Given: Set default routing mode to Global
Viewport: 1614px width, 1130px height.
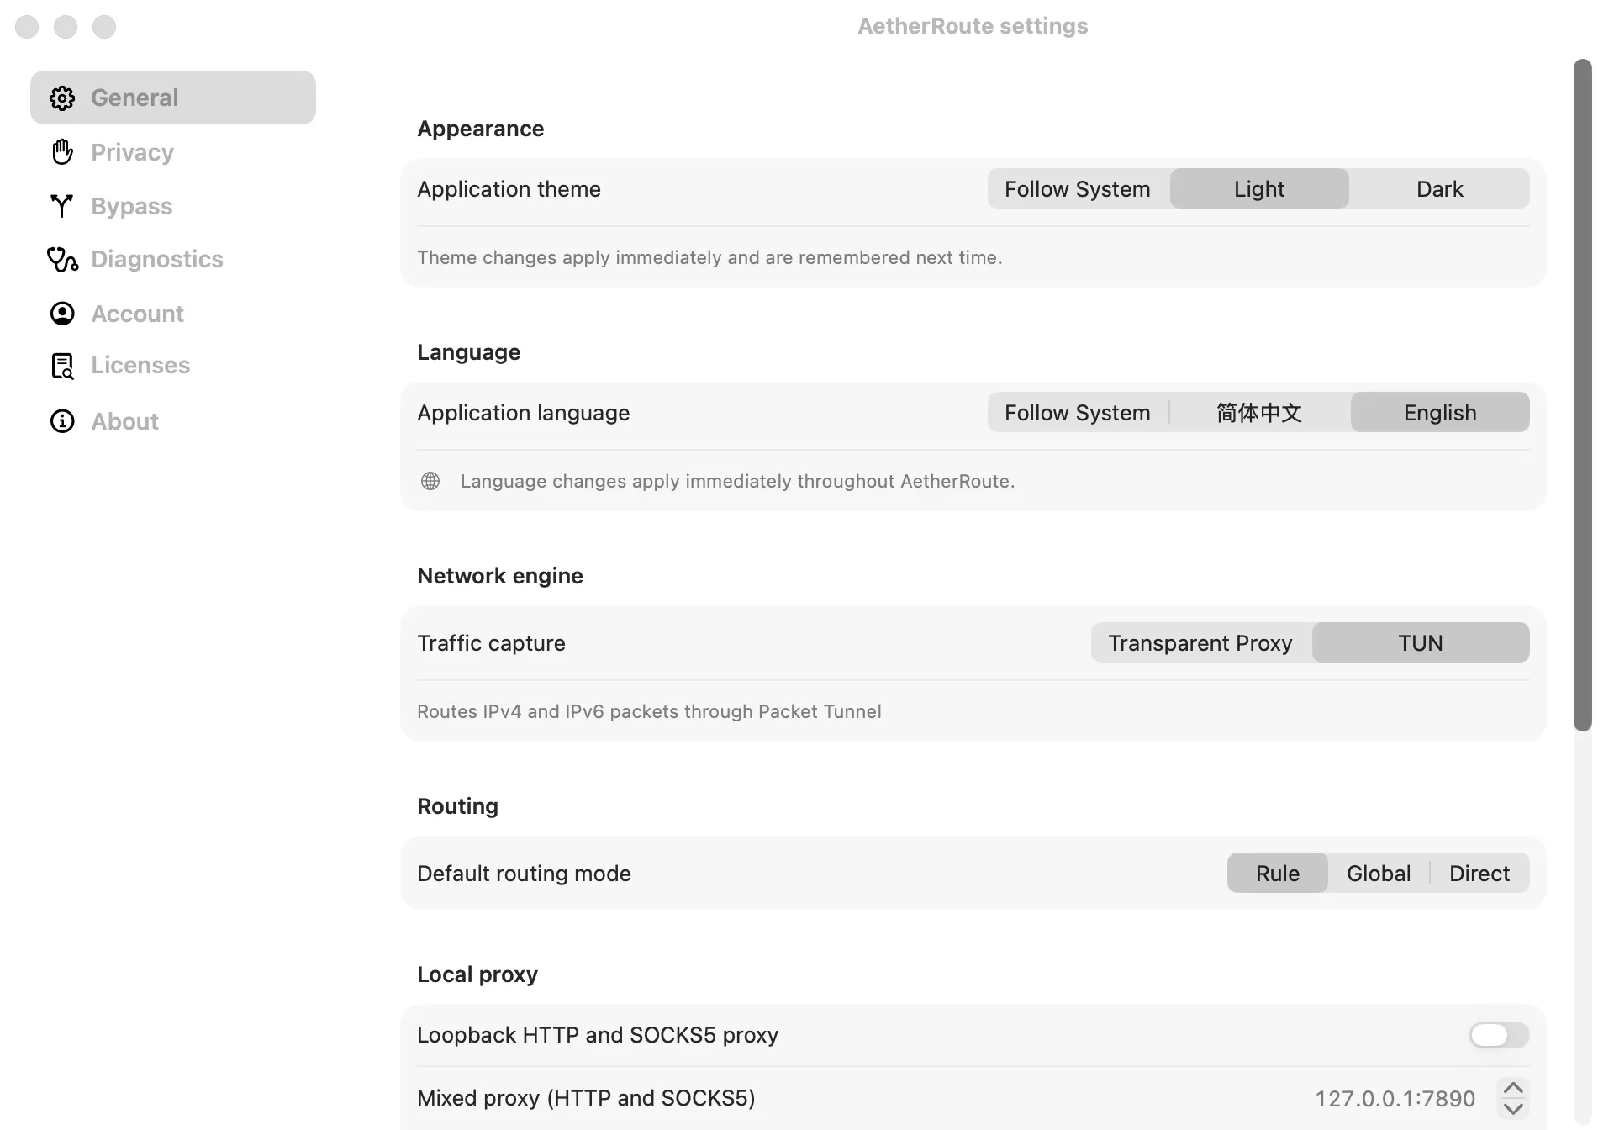Looking at the screenshot, I should (1379, 874).
